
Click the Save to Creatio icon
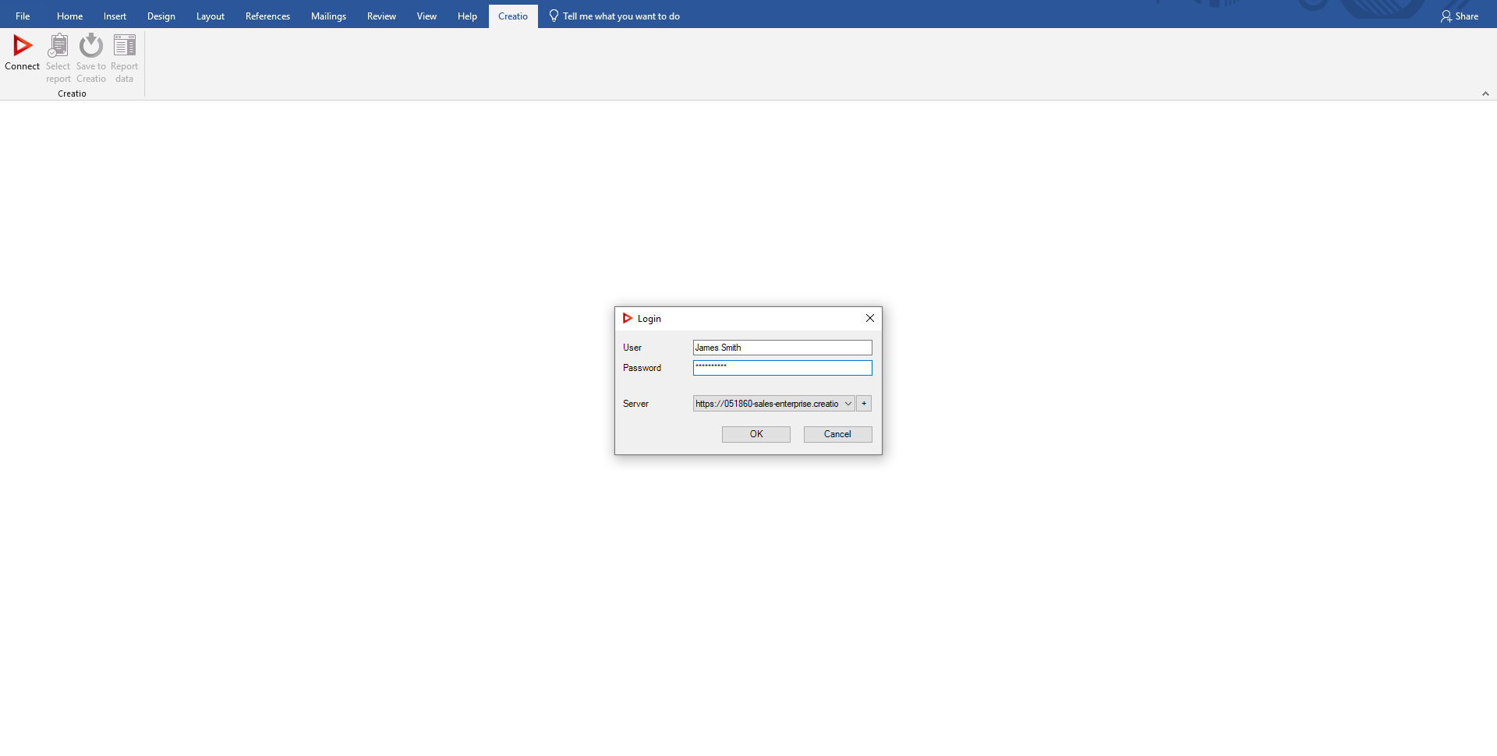(91, 46)
